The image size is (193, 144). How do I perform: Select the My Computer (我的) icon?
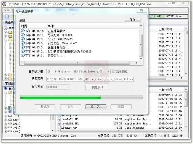6,89
